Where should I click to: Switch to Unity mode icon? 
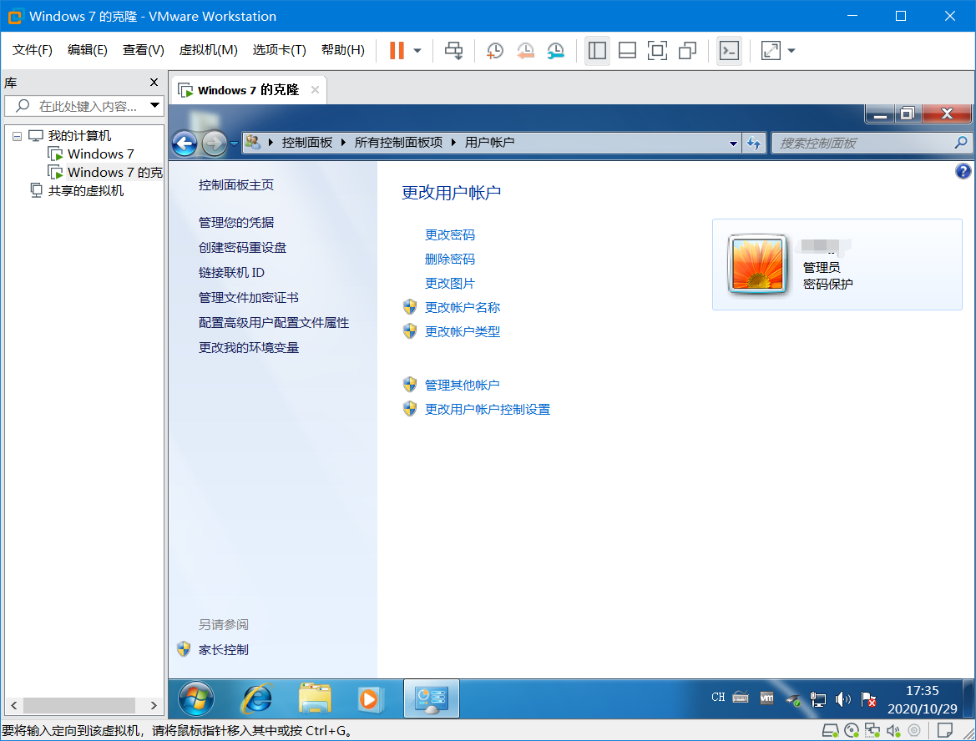pyautogui.click(x=687, y=50)
